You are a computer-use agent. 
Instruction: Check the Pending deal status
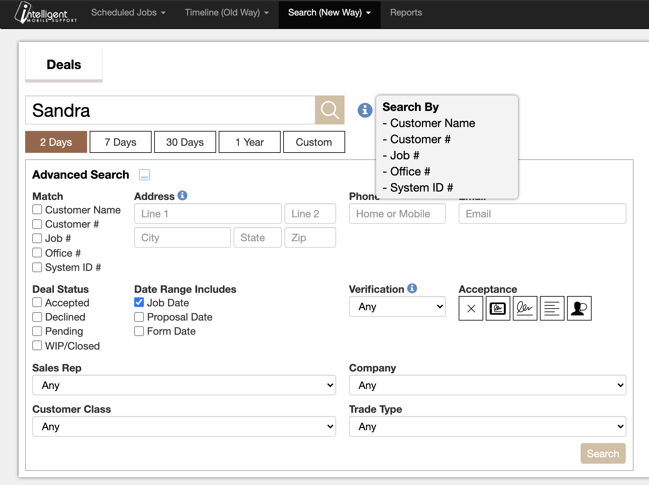tap(37, 331)
